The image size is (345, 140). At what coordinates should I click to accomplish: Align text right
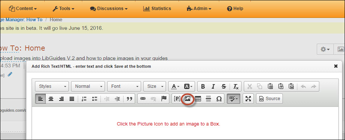coord(61,99)
